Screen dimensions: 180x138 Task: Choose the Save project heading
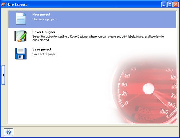coord(42,49)
